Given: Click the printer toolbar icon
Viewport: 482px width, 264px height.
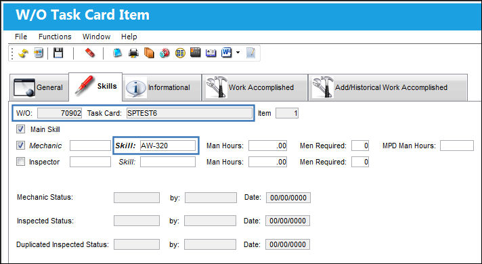Looking at the screenshot, I should click(133, 53).
